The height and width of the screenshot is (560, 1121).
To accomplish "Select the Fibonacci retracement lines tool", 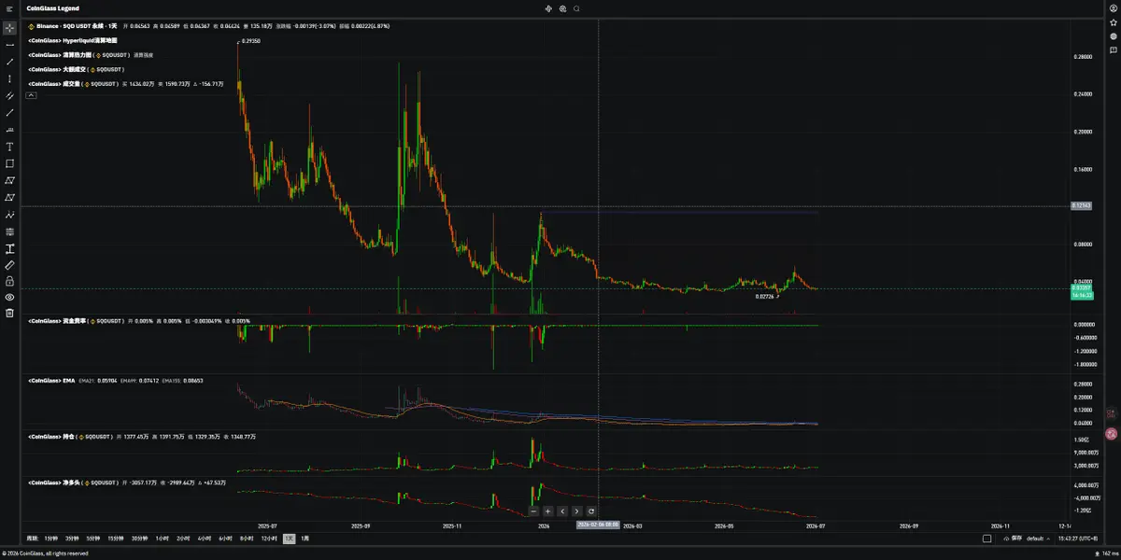I will [9, 231].
